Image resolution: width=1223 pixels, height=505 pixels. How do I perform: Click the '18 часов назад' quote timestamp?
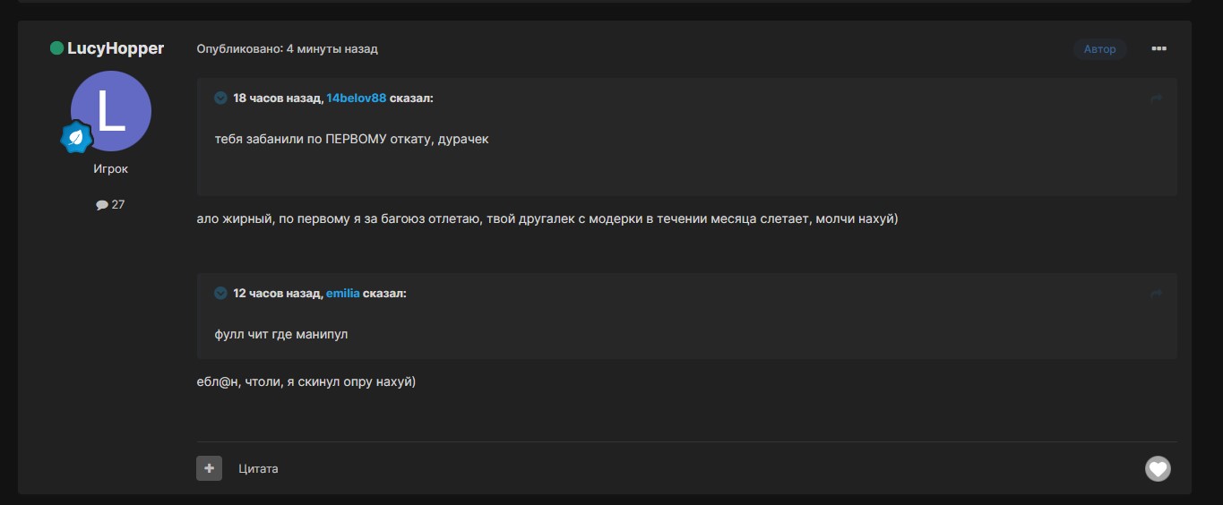click(277, 98)
